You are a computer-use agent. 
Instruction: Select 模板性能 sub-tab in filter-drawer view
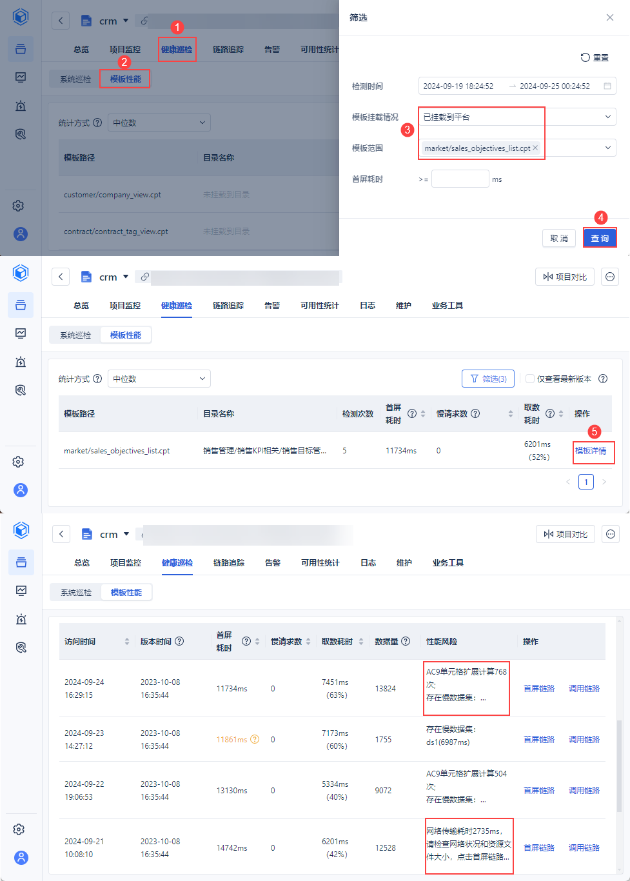tap(125, 79)
